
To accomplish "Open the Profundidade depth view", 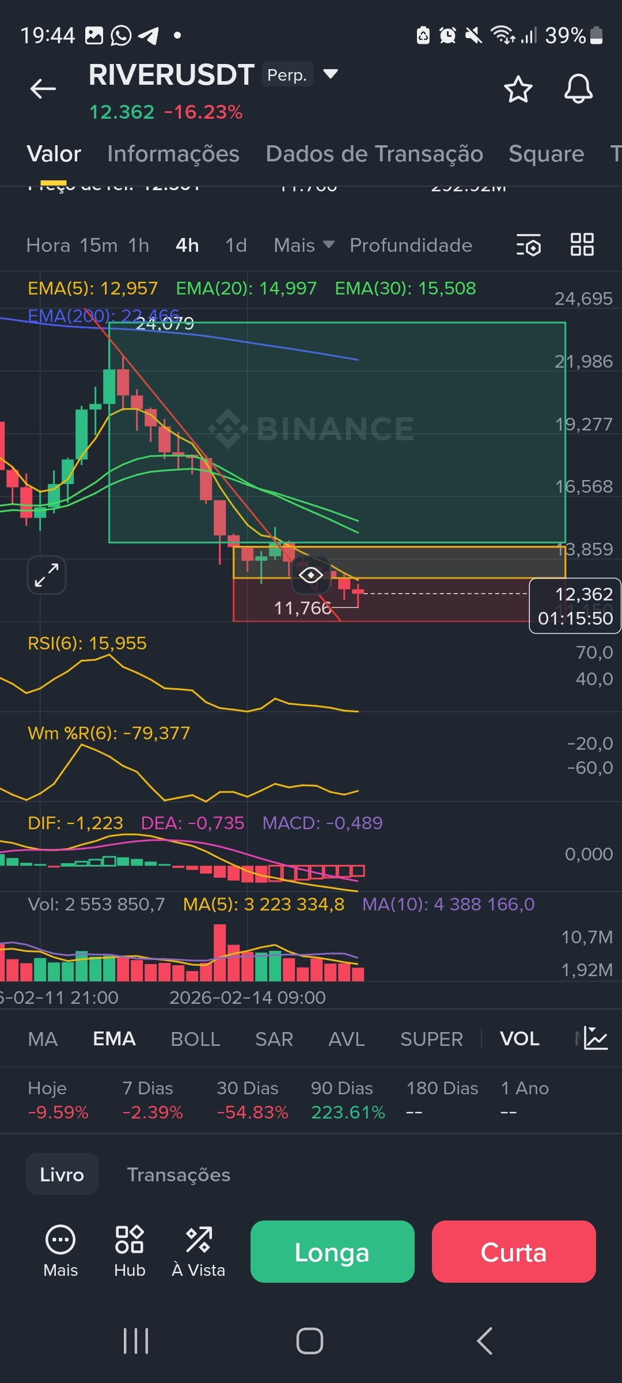I will tap(411, 245).
